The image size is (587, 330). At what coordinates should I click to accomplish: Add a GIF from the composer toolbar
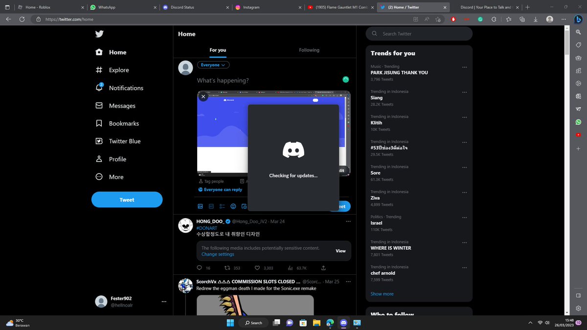[211, 206]
